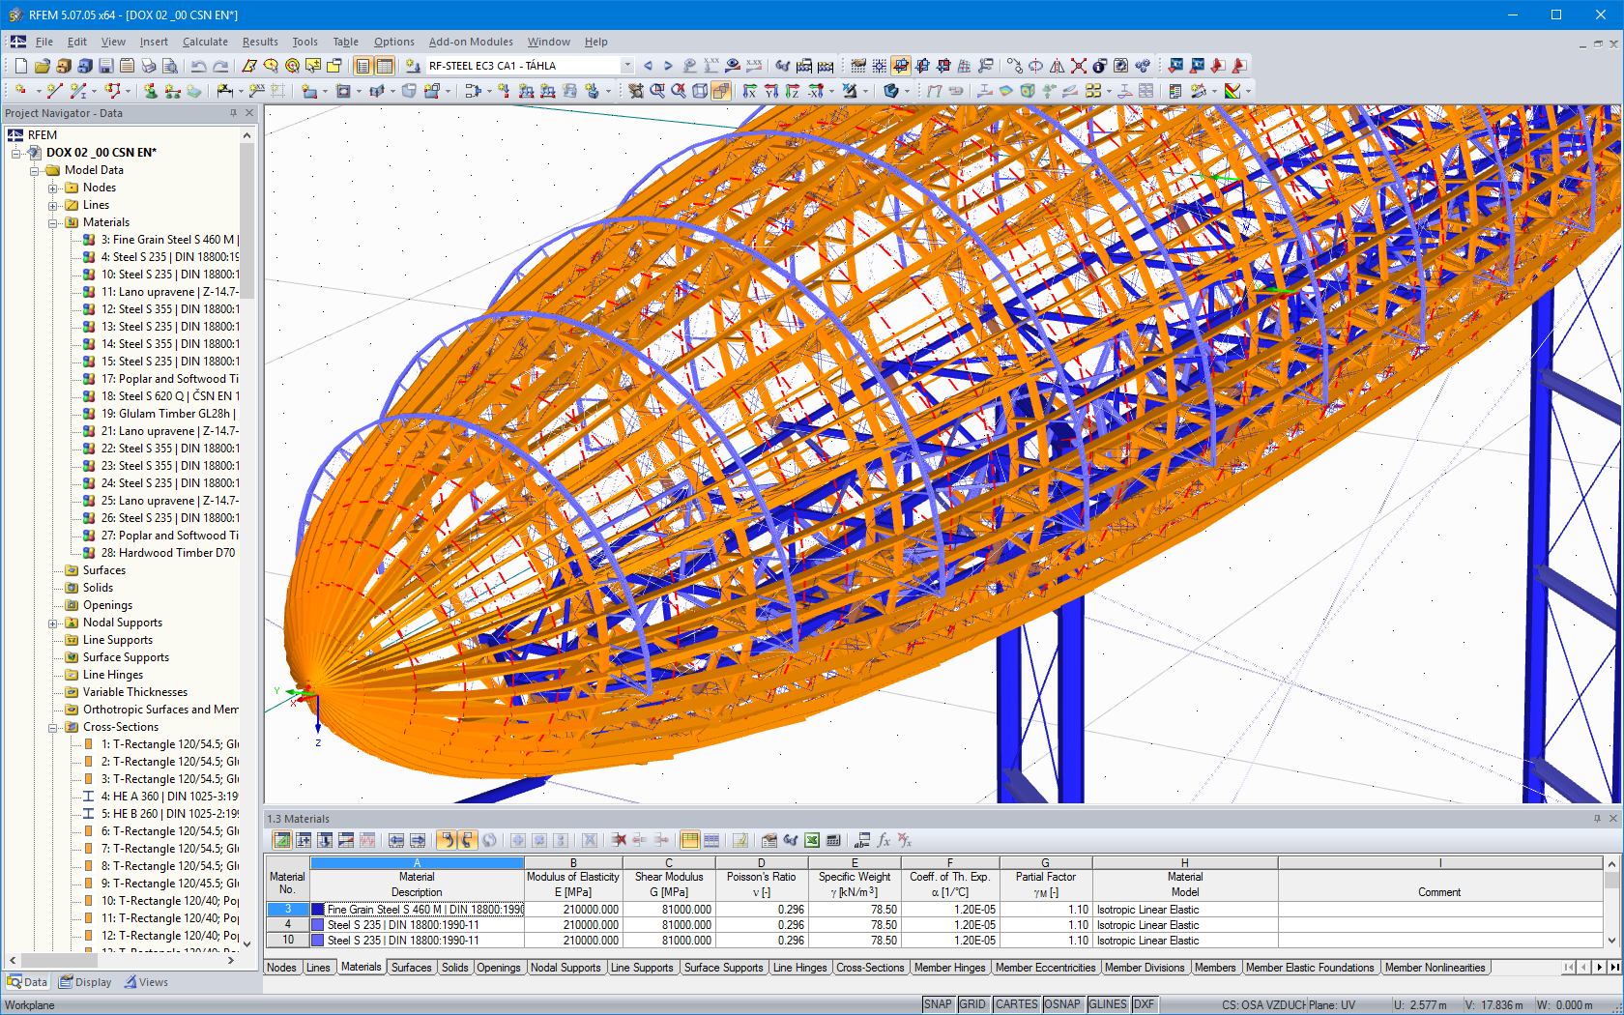Toggle the Project Navigator panel icon

362,66
